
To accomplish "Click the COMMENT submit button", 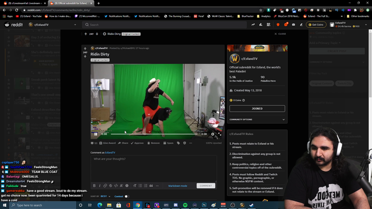I will 206,186.
